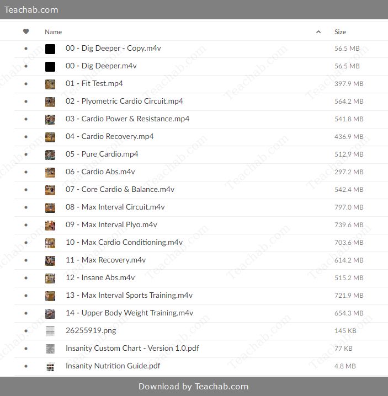Screen dimensions: 388x396
Task: Click the 01 - Fit Test.mp4 thumbnail
Action: [x=50, y=84]
